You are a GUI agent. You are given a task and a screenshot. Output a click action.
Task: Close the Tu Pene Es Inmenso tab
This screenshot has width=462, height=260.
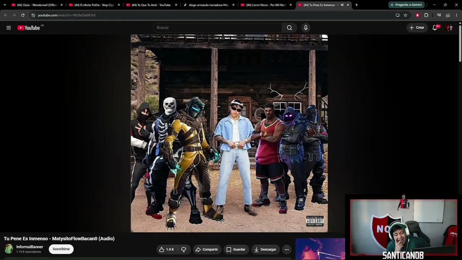(348, 5)
